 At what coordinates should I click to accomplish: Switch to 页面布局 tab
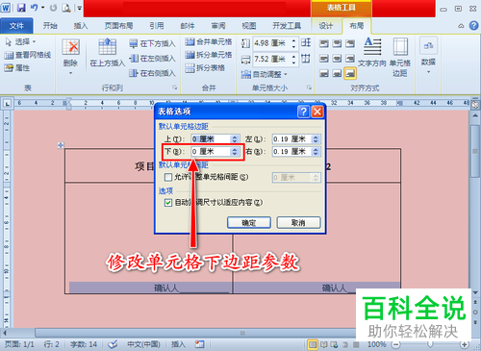tap(118, 26)
